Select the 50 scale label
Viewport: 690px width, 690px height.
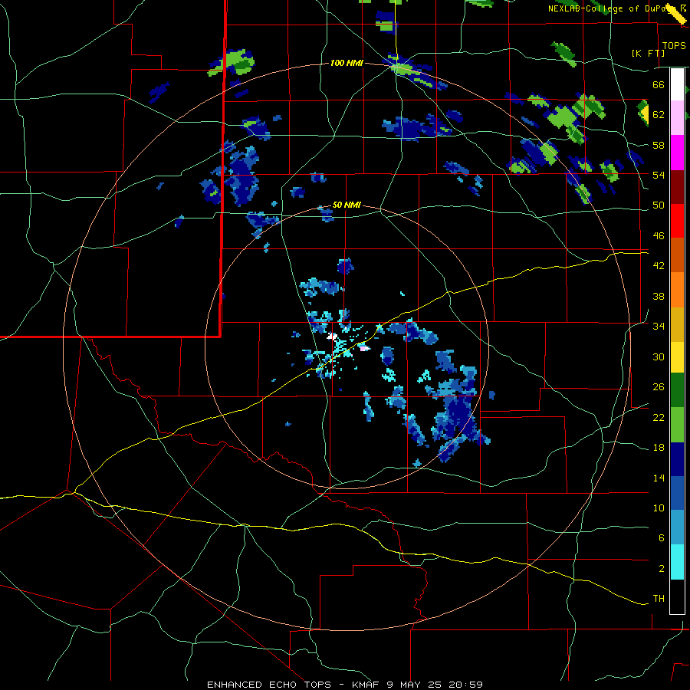point(659,205)
